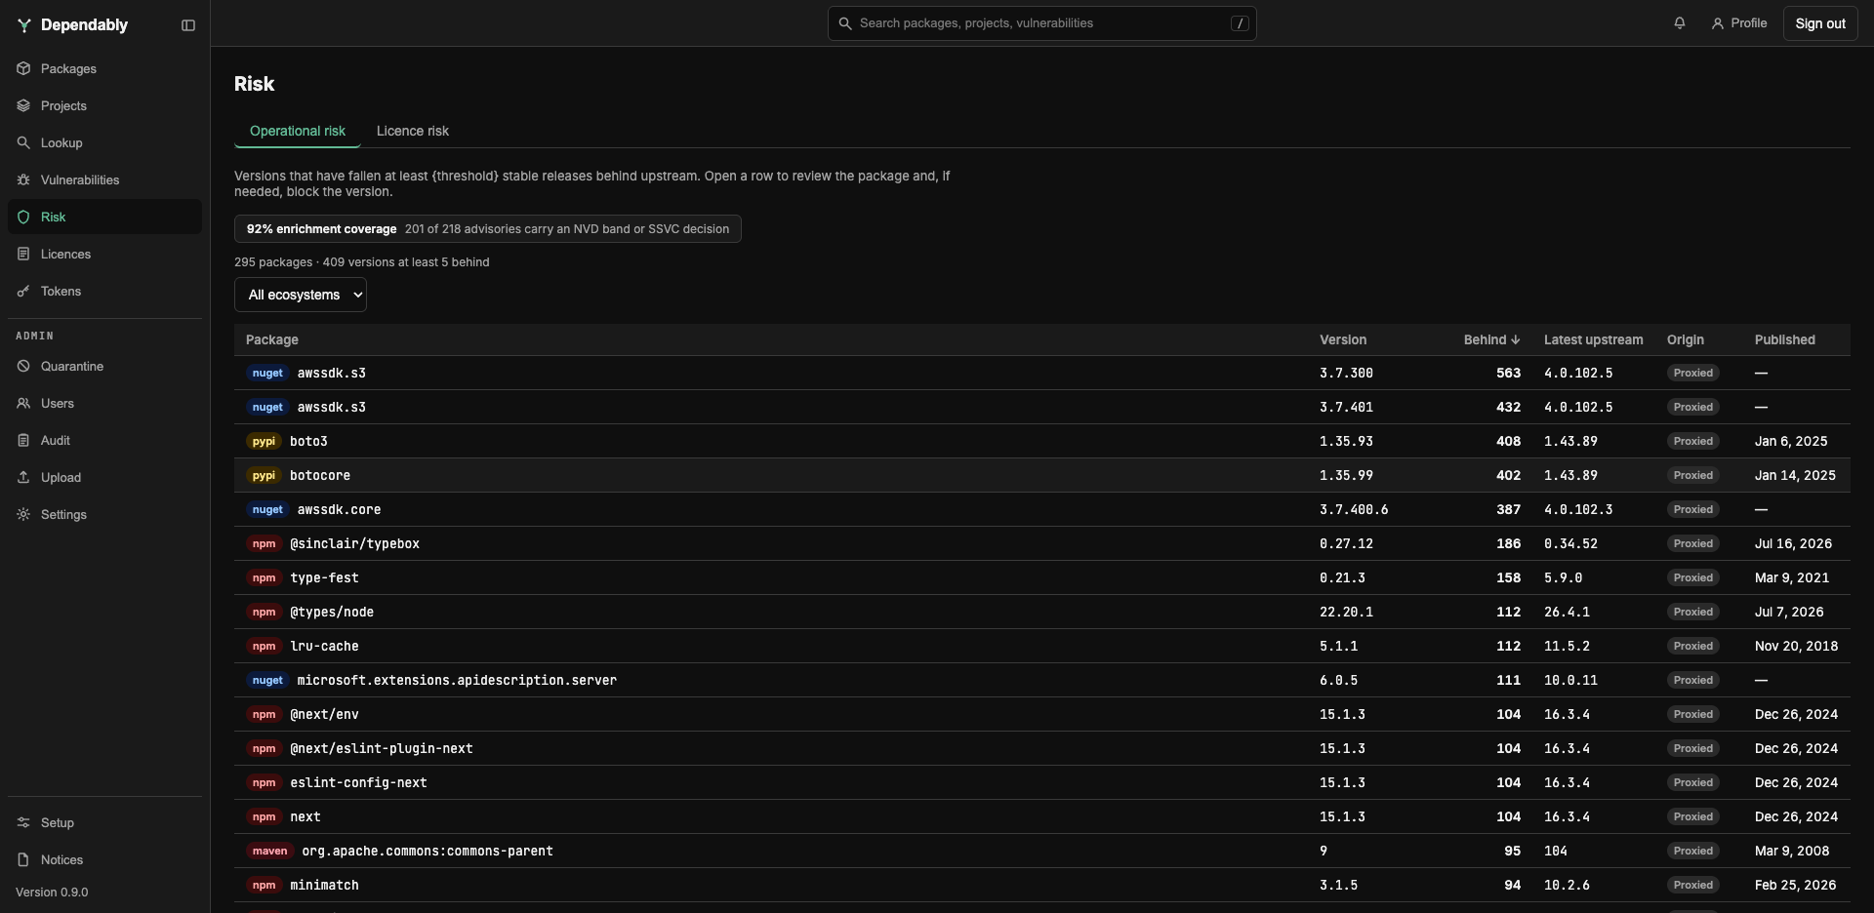Open the minimatch package row
The width and height of the screenshot is (1874, 913).
pos(1042,885)
